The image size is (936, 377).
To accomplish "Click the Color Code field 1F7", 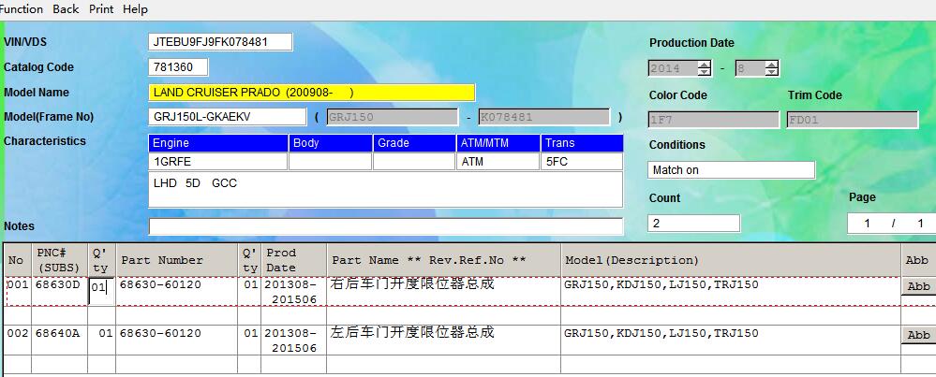I will click(713, 120).
